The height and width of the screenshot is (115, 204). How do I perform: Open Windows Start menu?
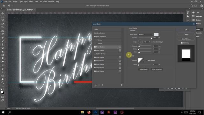[3, 112]
